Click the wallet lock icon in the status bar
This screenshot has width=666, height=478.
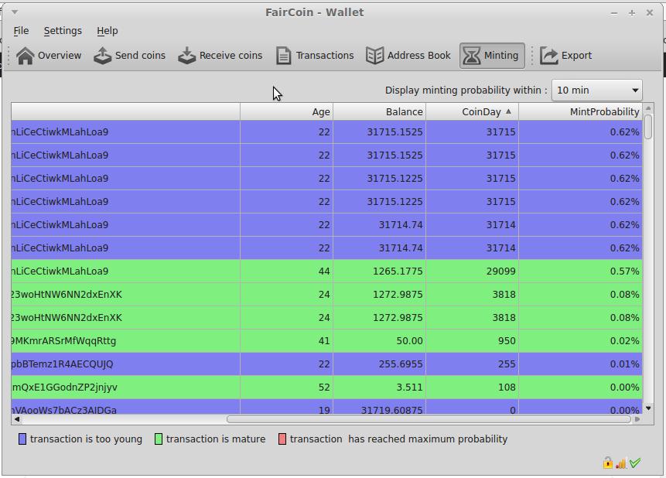(x=608, y=463)
